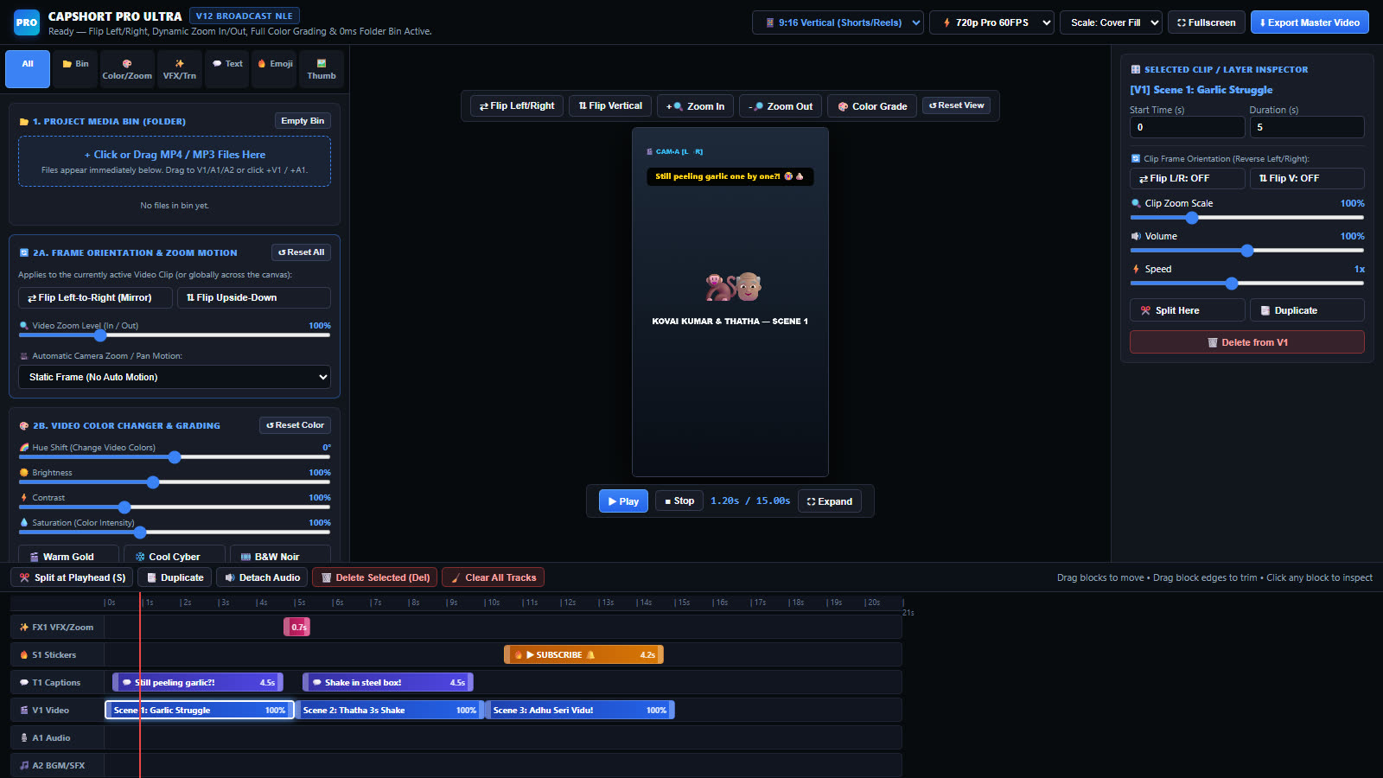Toggle Flip Upside-Down
The image size is (1383, 778).
pyautogui.click(x=254, y=297)
